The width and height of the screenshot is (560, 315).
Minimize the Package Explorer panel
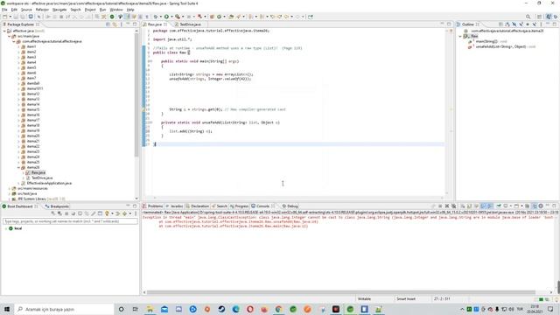tap(129, 24)
